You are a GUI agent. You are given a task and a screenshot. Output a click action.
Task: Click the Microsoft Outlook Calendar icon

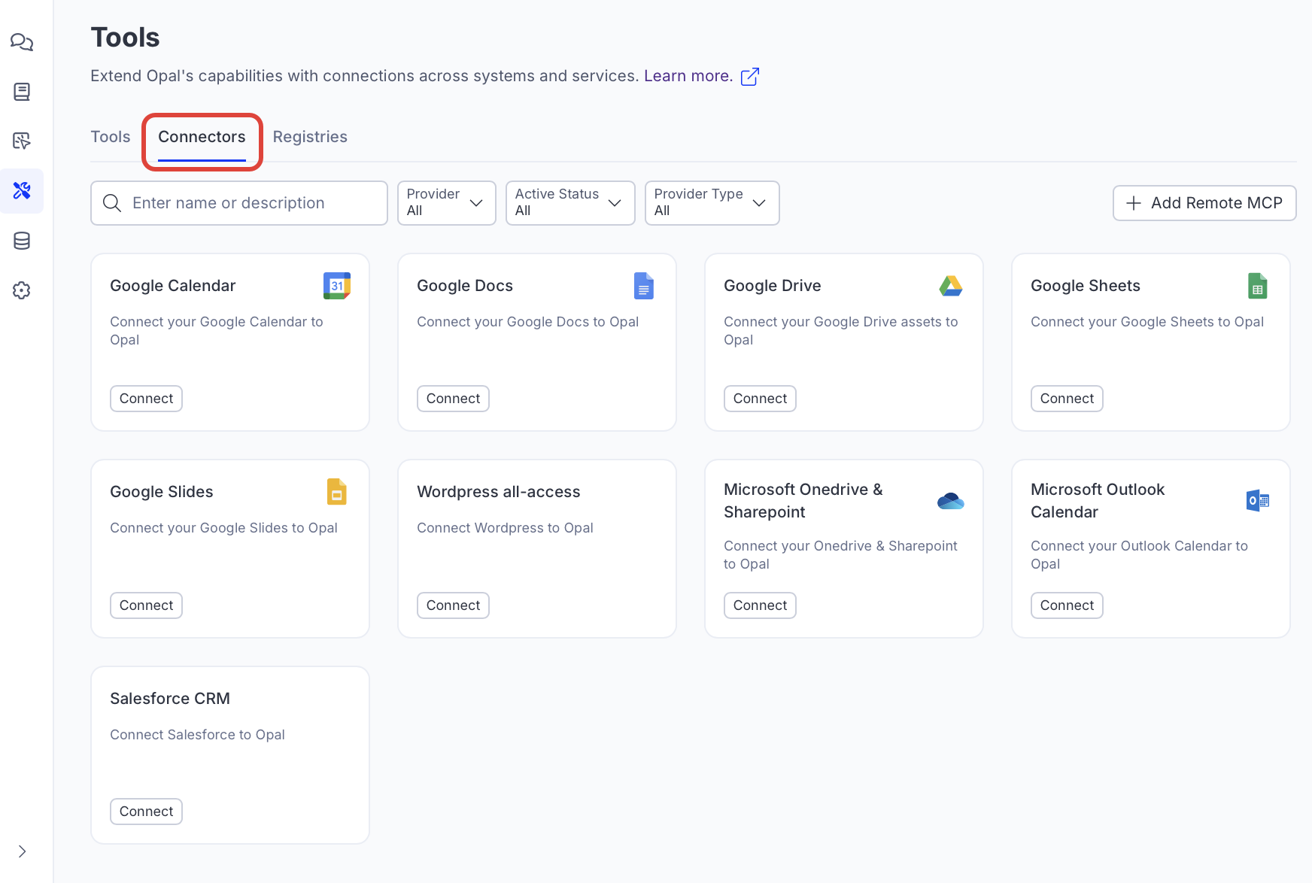click(x=1257, y=501)
